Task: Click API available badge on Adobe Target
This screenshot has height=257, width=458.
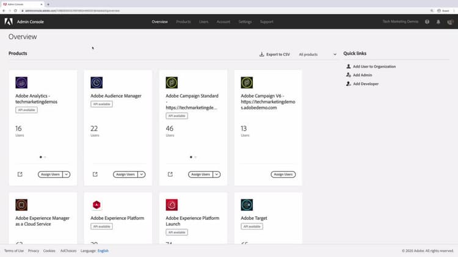Action: 252,226
